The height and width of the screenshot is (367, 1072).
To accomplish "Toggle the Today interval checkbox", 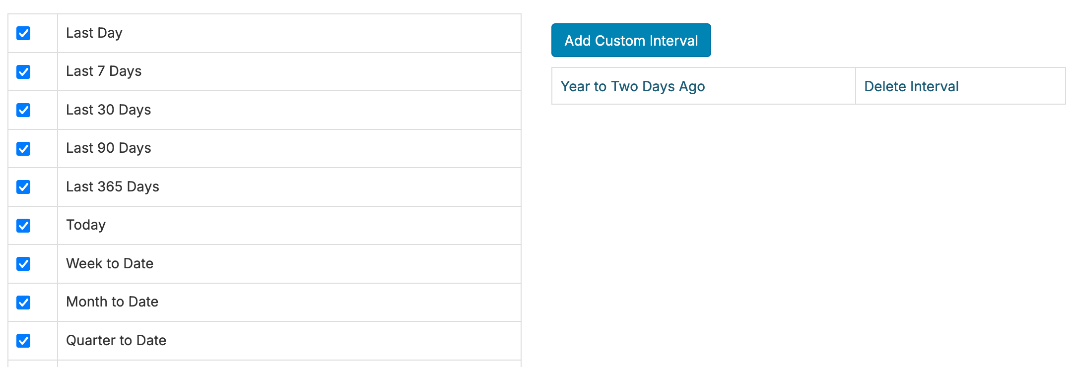I will 23,226.
